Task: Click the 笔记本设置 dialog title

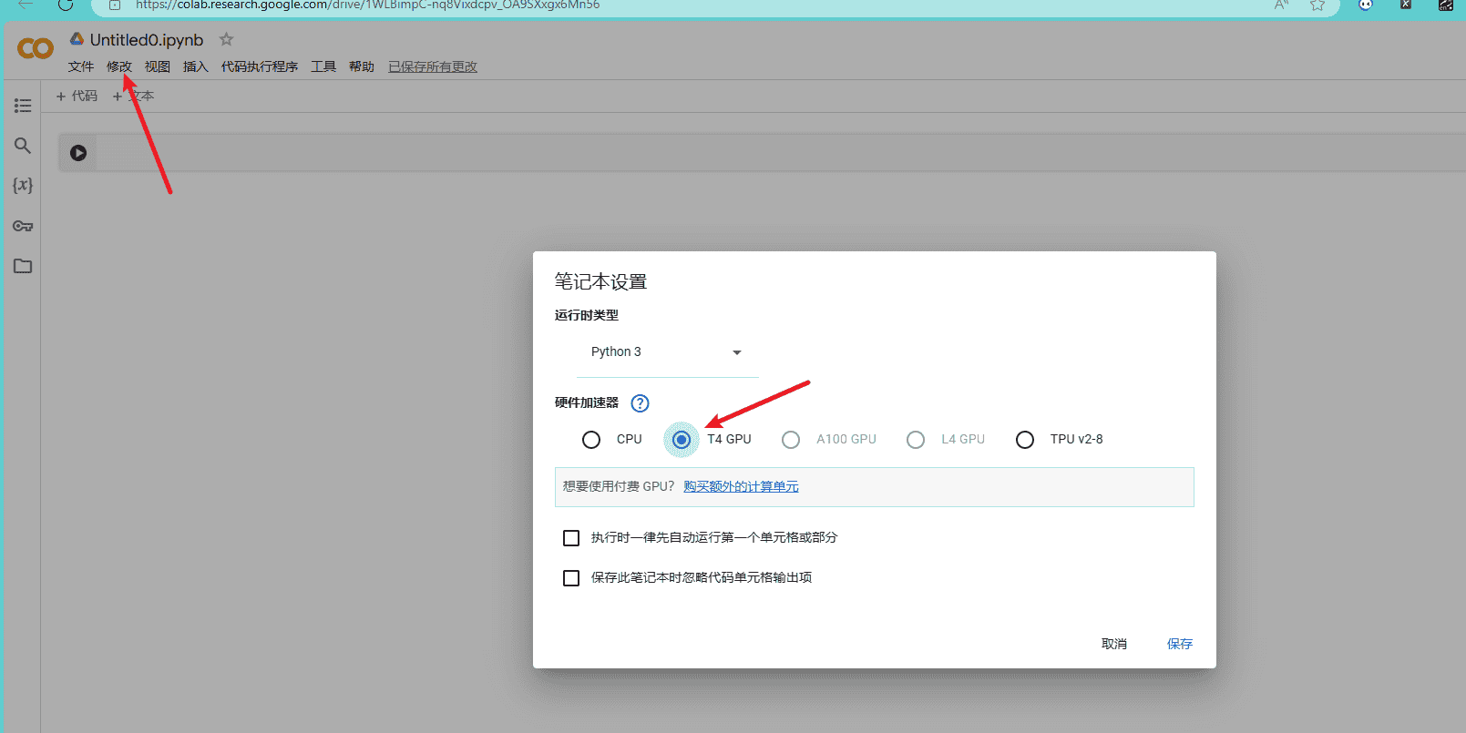Action: [600, 281]
